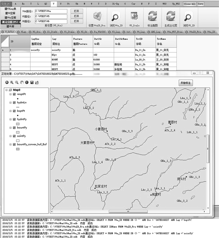This screenshot has height=238, width=219.
Task: Click the 设置V4aID_Fra toolbar icon
Action: tap(97, 17)
